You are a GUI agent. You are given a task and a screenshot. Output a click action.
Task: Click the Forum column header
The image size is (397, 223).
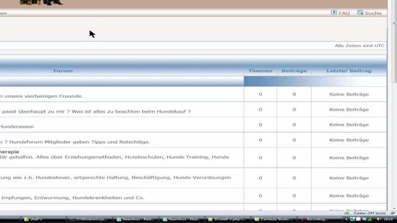click(63, 71)
